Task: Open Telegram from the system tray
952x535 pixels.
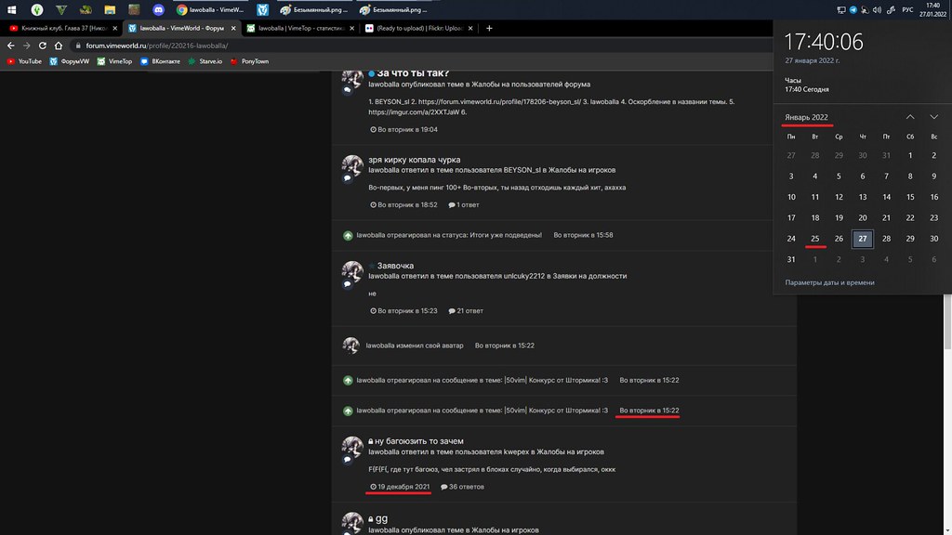Action: pos(853,9)
